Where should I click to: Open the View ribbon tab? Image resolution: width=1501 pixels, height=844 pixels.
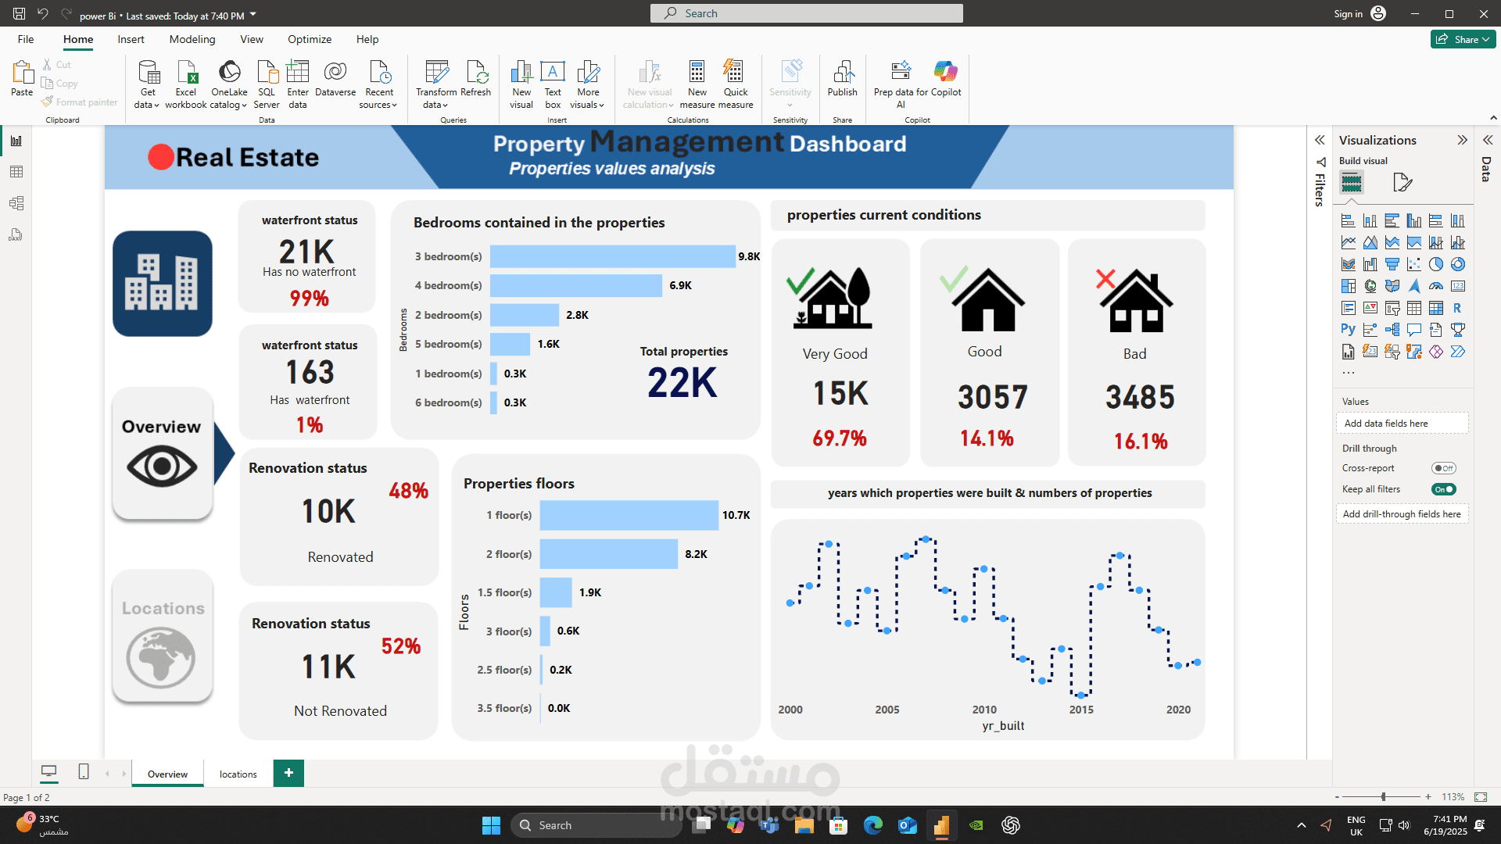[x=252, y=39]
